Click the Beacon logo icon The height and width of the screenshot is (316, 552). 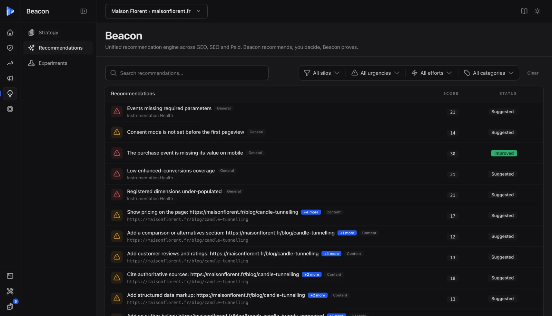pyautogui.click(x=10, y=11)
